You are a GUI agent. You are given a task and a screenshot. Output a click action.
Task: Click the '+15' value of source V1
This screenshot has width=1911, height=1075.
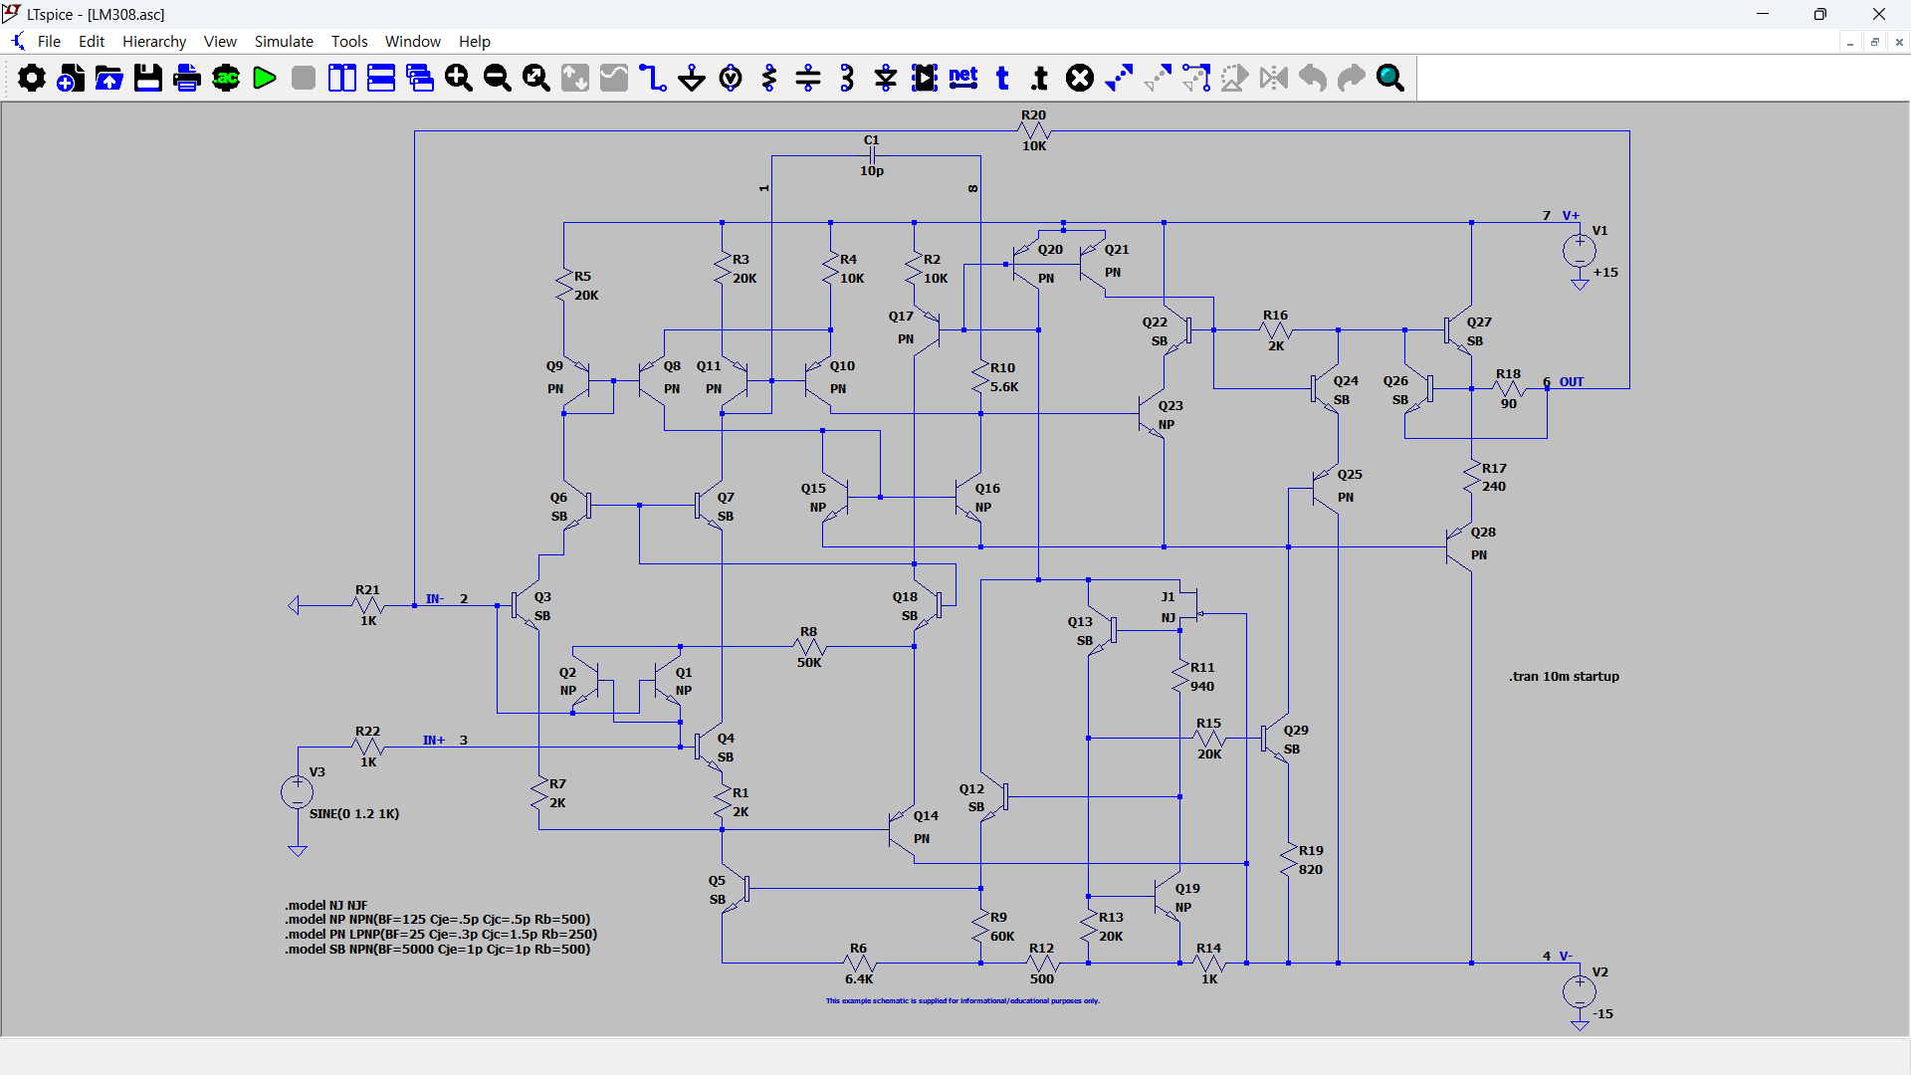(x=1605, y=272)
